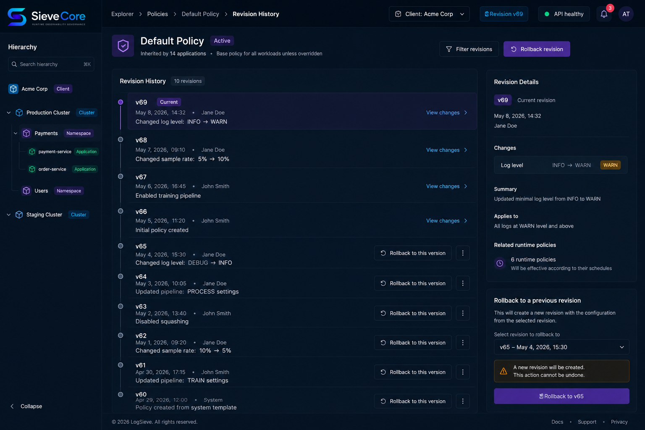645x430 pixels.
Task: Click the clock icon beside runtime policies
Action: pos(500,263)
